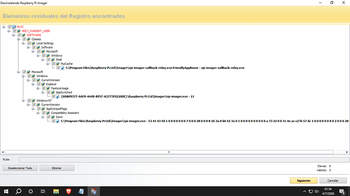Collapse the AppCompatFlags node
The image size is (350, 196).
tap(33, 109)
